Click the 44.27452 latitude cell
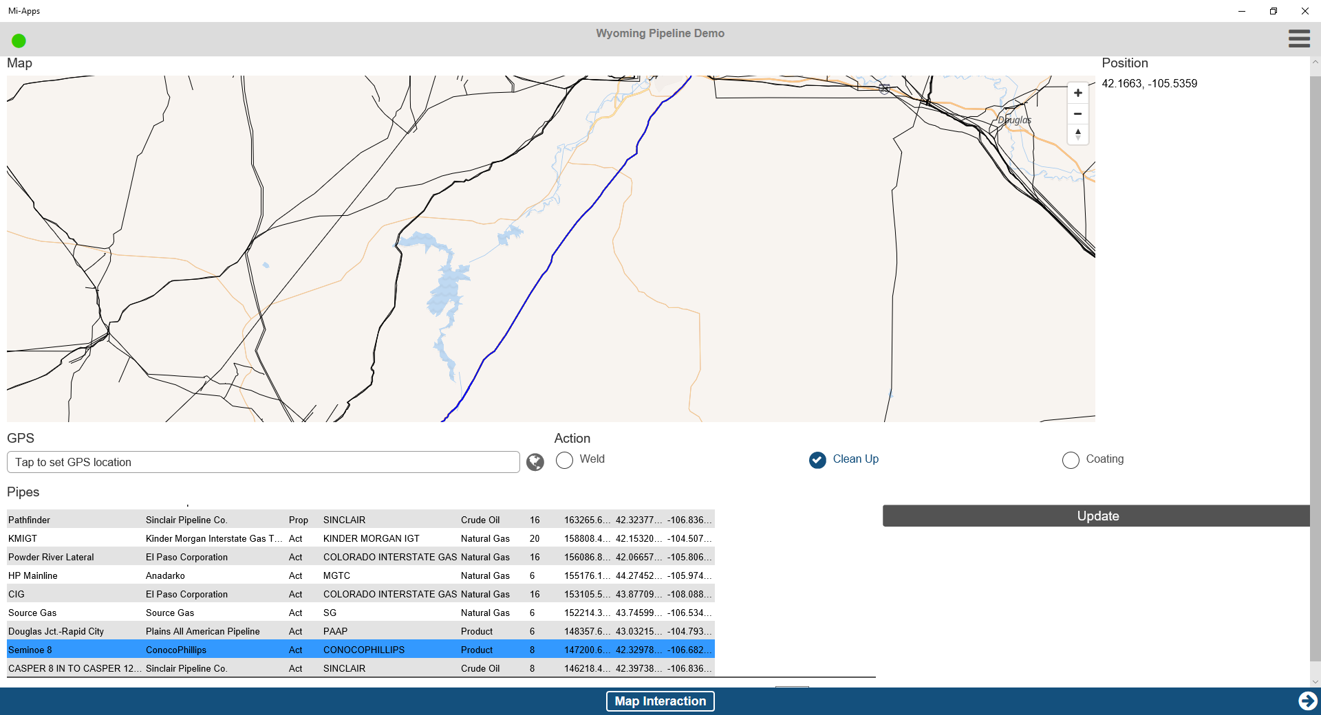 coord(638,575)
